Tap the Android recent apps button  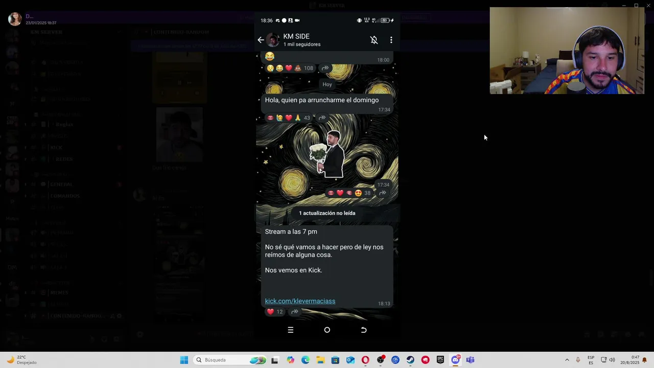[290, 330]
